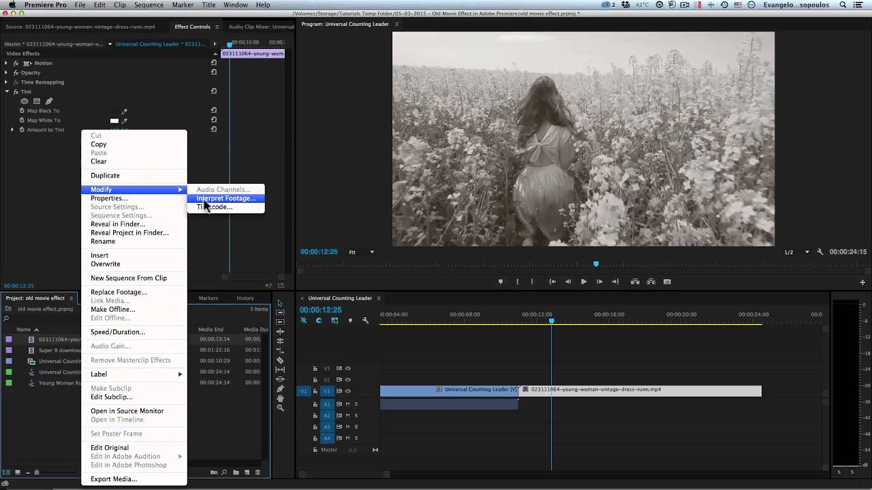Open the button editor plus icon
Screen dimensions: 872x490
click(x=862, y=282)
